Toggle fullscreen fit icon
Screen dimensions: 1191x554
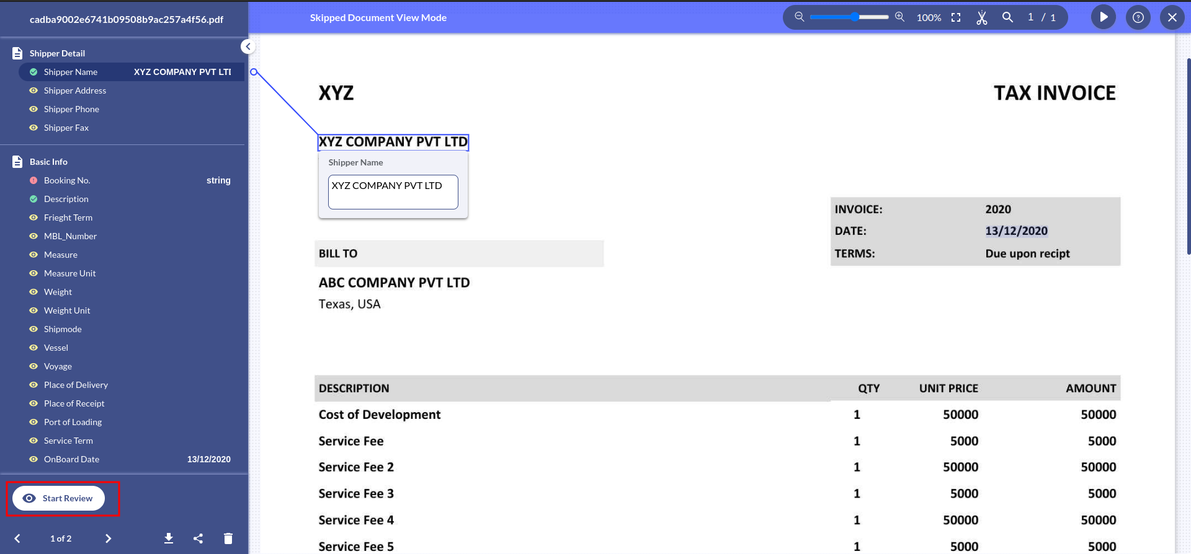tap(956, 17)
